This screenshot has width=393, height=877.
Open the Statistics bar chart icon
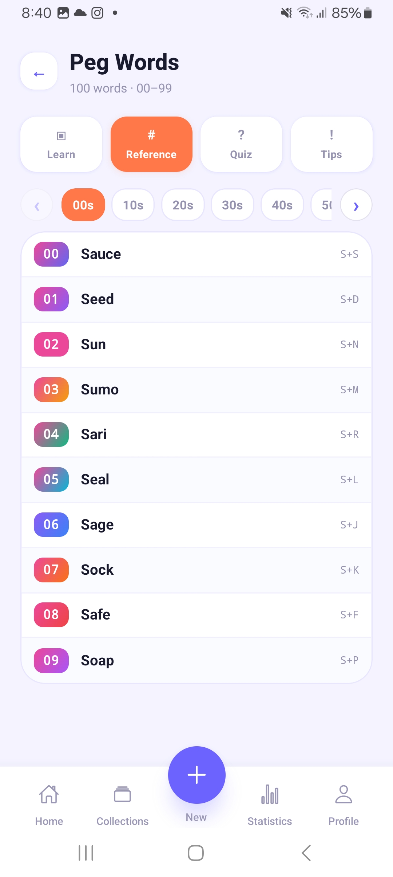(x=270, y=794)
